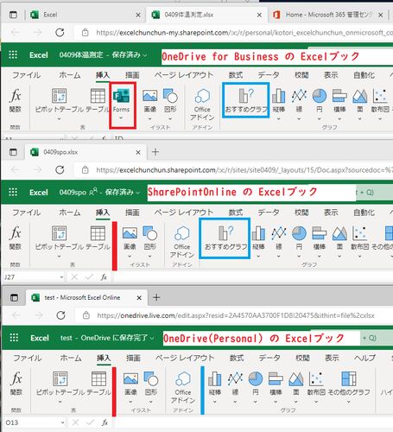Screen dimensions: 393x432
Task: Click 図形 icon in test OneDrive window
Action: click(x=151, y=378)
